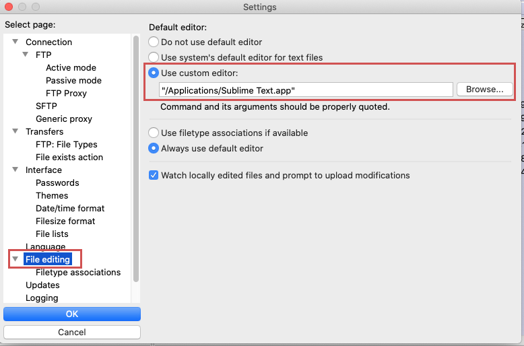Collapse the Connection tree node
Viewport: 524px width, 346px height.
click(x=15, y=42)
